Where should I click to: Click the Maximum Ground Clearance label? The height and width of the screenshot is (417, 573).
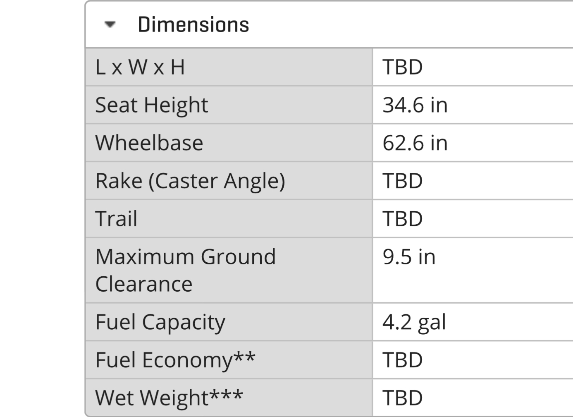(x=185, y=270)
